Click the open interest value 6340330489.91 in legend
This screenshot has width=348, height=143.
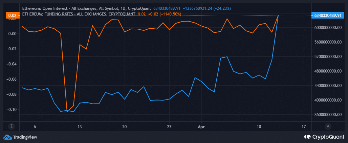click(167, 9)
